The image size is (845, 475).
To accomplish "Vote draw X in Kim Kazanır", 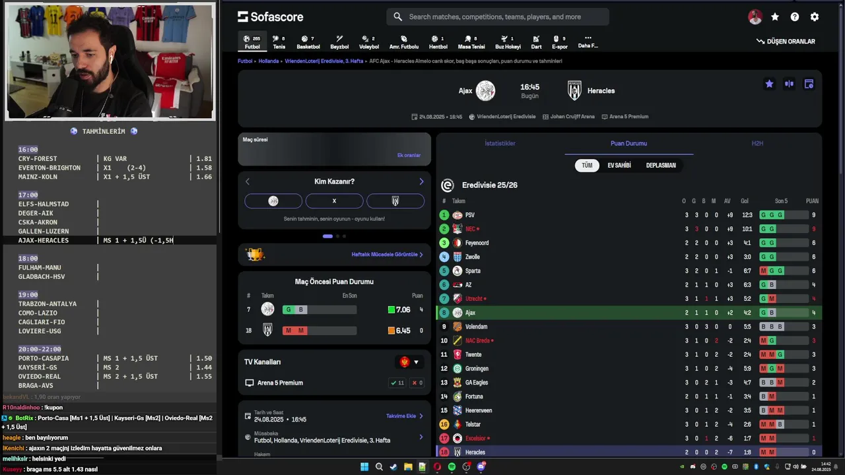I will pos(334,201).
